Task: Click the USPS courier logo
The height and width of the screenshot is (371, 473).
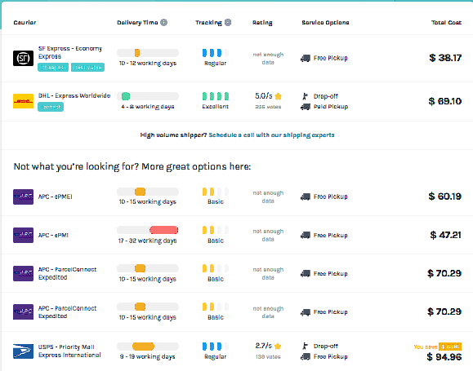Action: pos(23,351)
